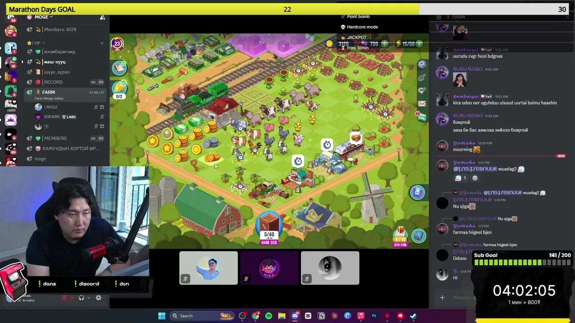Viewport: 575px width, 323px height.
Task: Click the sandwich order bubble
Action: (356, 137)
